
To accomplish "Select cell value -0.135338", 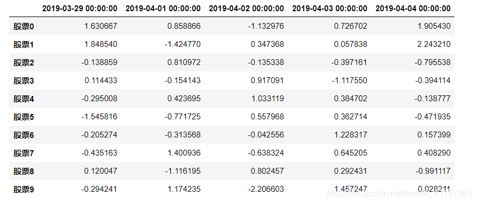I will [266, 62].
